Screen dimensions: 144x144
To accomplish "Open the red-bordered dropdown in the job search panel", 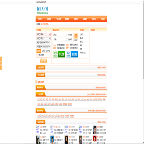I will pyautogui.click(x=44, y=34).
